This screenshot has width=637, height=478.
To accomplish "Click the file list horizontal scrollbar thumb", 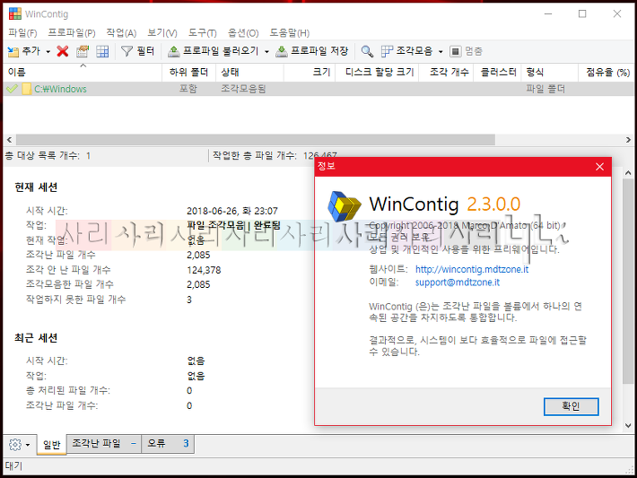I will click(256, 140).
